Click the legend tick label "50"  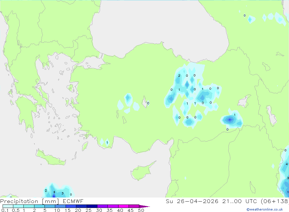pyautogui.click(x=141, y=210)
